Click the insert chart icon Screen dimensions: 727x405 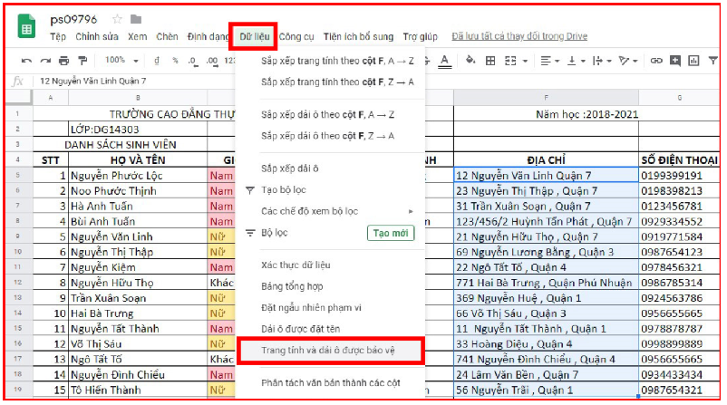click(x=693, y=61)
